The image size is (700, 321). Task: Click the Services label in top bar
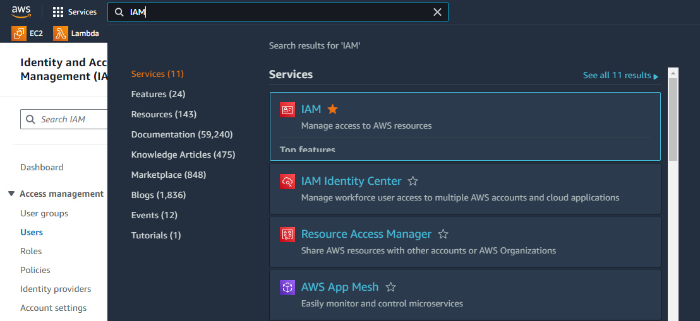82,12
